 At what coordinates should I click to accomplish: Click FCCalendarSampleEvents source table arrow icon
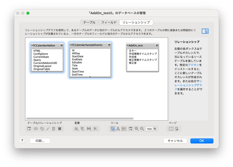click(71, 45)
